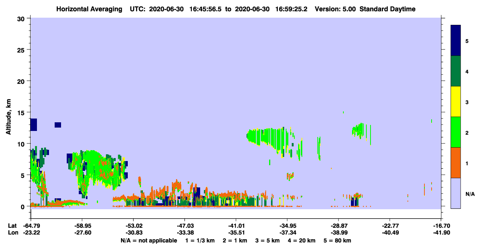
Task: Click the dark green colorbar segment labeled 4
Action: click(x=456, y=71)
